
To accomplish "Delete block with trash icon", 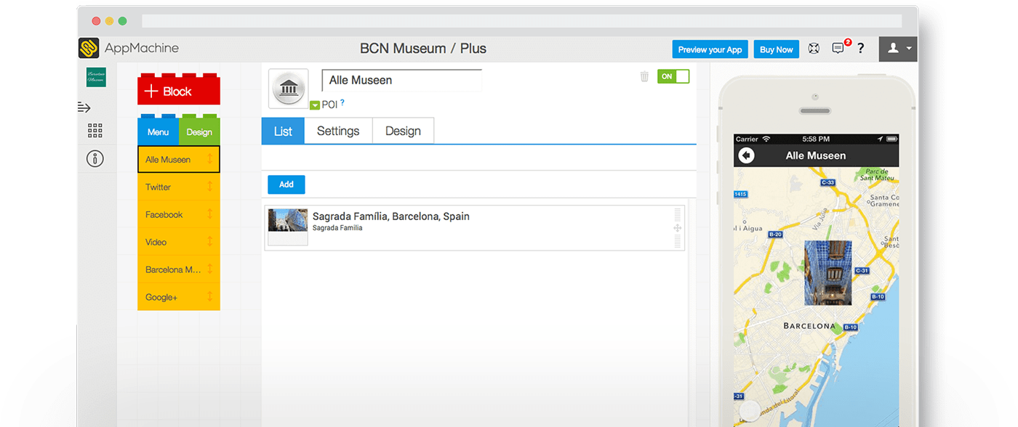I will click(x=644, y=76).
